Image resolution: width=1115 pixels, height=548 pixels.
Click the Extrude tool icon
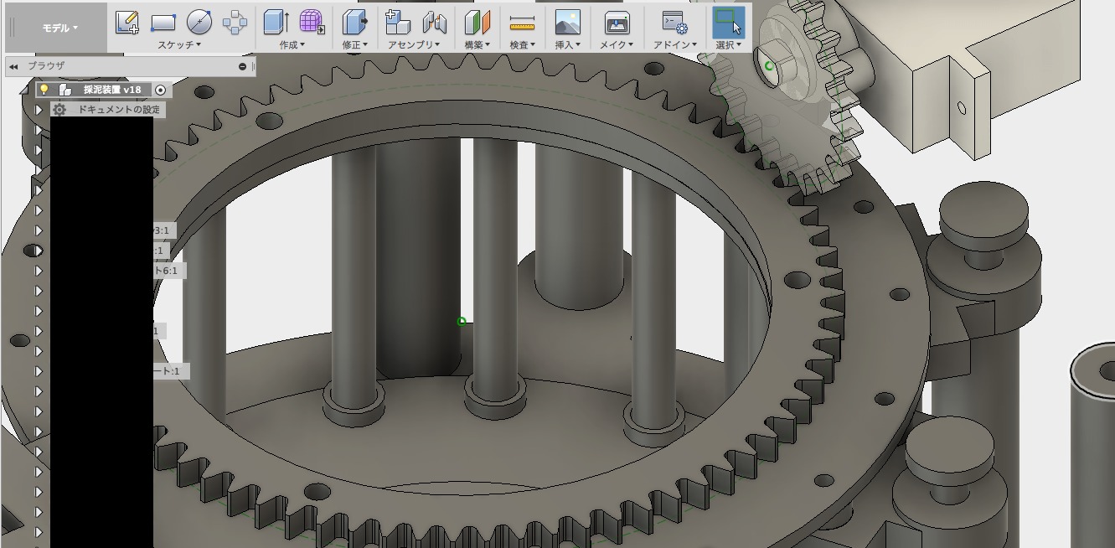point(276,22)
